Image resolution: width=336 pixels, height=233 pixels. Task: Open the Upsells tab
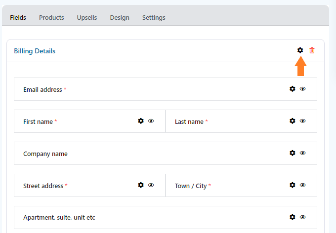click(87, 17)
